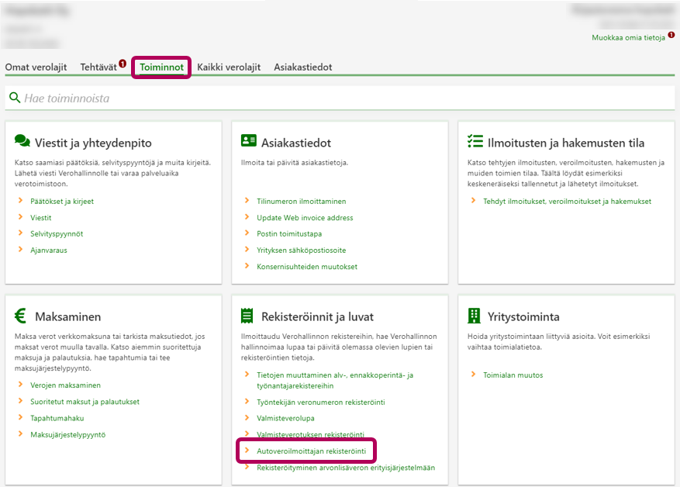Click the euro icon beside Maksaminen
This screenshot has height=487, width=680.
(21, 316)
